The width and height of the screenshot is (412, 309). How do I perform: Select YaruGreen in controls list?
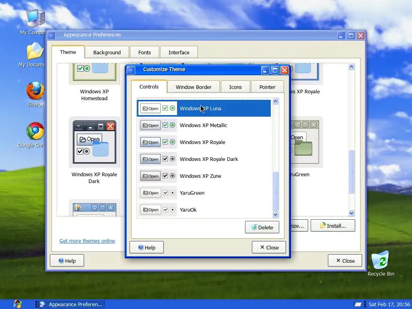(204, 193)
